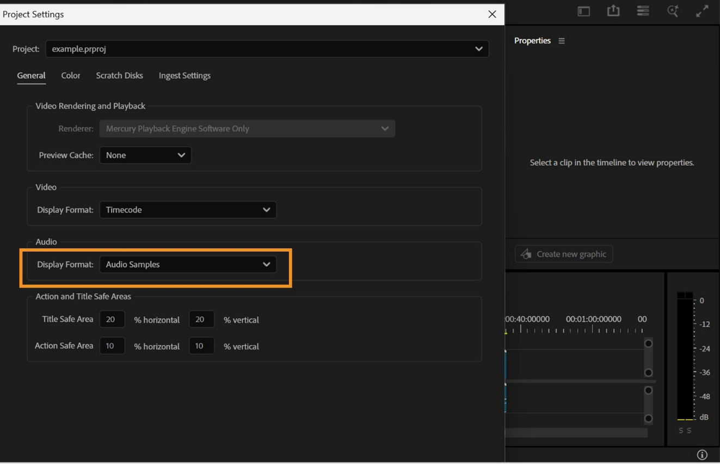
Task: Solo the first audio channel below the meters
Action: pyautogui.click(x=680, y=430)
